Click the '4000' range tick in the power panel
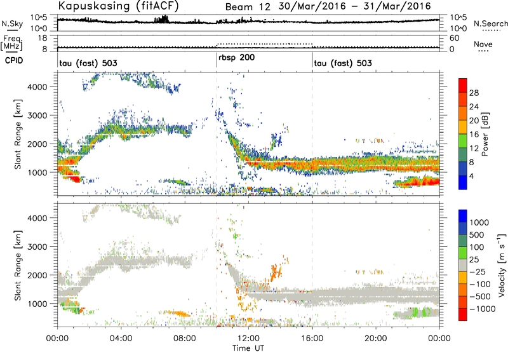508x352 pixels. tap(37, 86)
